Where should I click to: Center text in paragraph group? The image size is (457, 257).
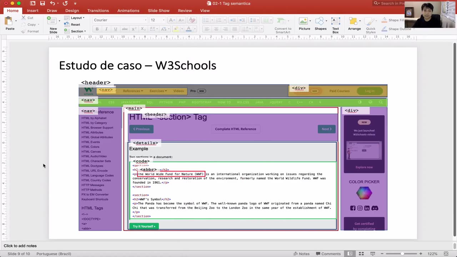click(216, 29)
